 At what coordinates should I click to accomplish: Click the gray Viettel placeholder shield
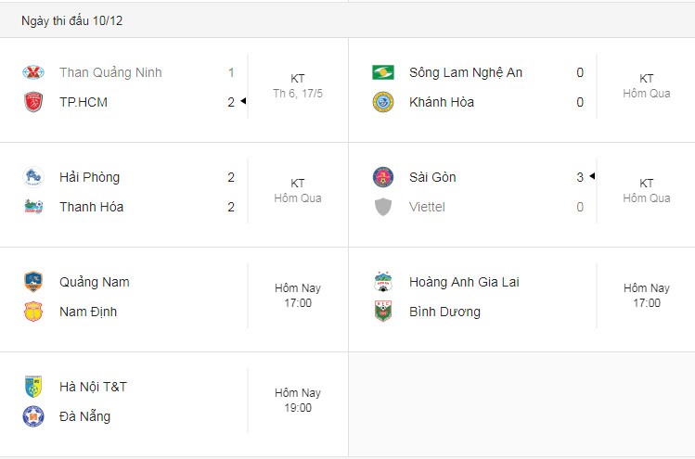coord(383,207)
